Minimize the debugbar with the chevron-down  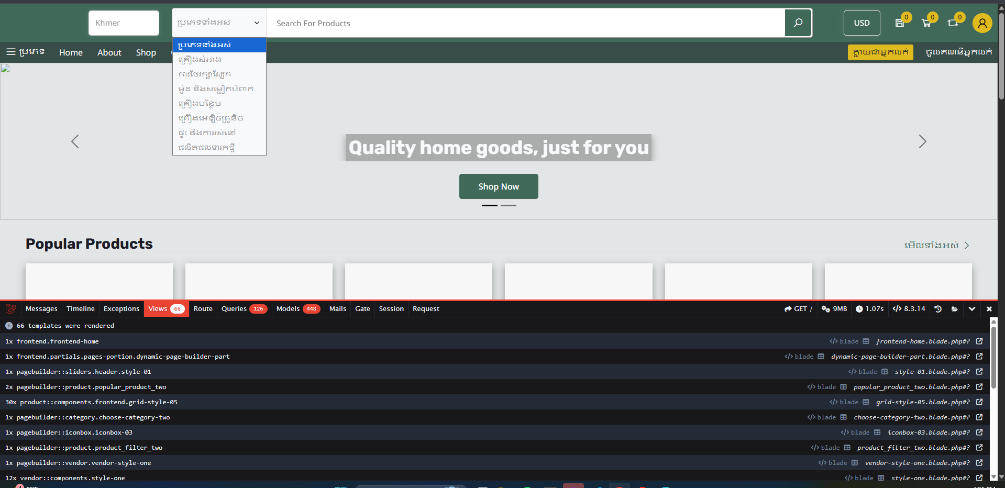click(972, 309)
